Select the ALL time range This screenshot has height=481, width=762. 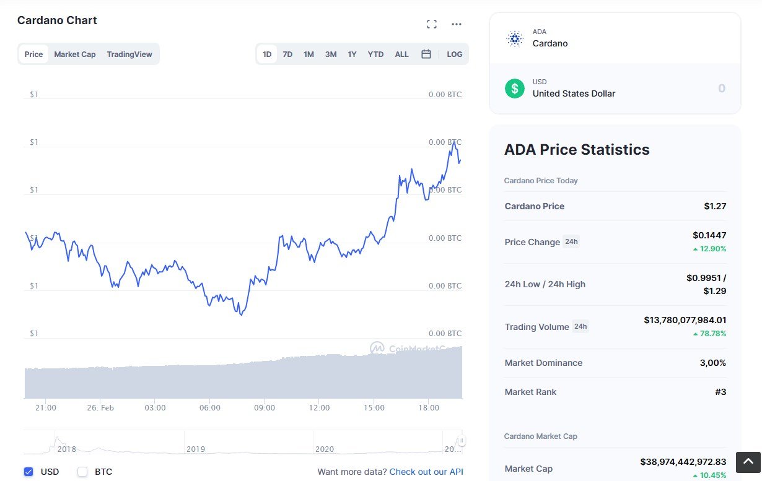402,54
